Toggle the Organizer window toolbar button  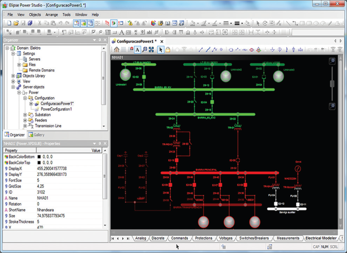click(76, 23)
